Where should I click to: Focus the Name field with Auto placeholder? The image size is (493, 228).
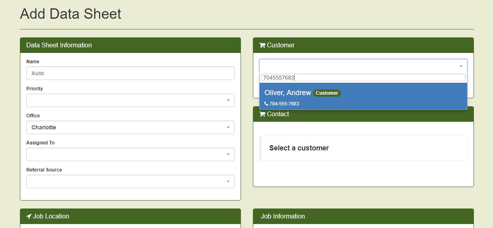[x=130, y=73]
